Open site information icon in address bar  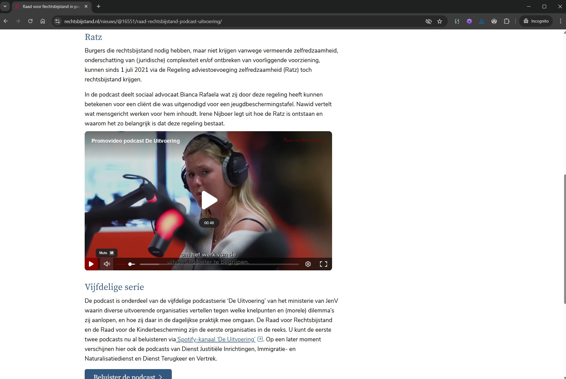[57, 21]
